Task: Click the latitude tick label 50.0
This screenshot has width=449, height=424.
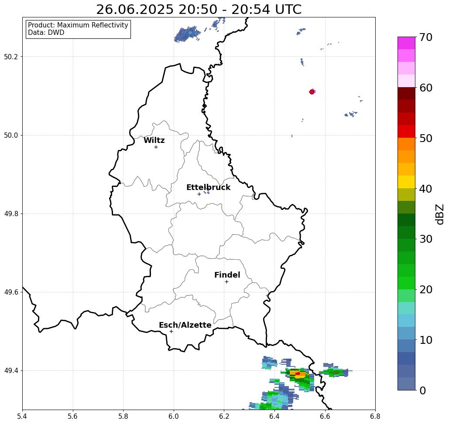Action: pyautogui.click(x=11, y=135)
